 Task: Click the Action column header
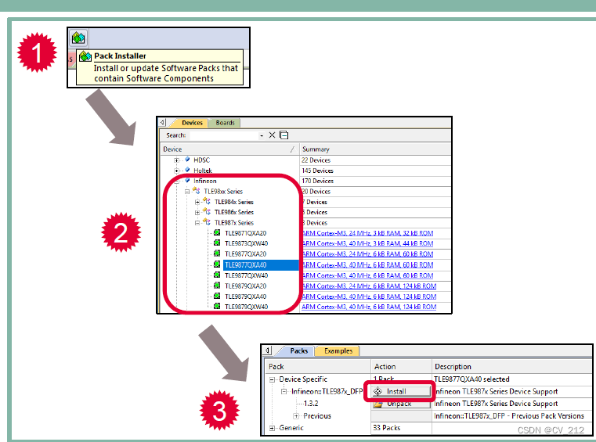(402, 366)
